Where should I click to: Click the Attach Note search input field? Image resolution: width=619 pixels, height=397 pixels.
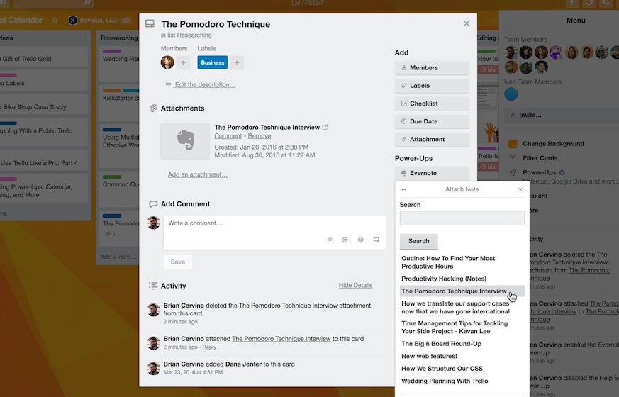click(x=462, y=218)
